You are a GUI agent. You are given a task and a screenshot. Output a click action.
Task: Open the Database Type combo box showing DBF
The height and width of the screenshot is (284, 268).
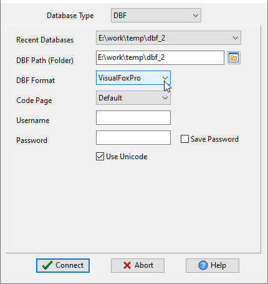(x=156, y=16)
